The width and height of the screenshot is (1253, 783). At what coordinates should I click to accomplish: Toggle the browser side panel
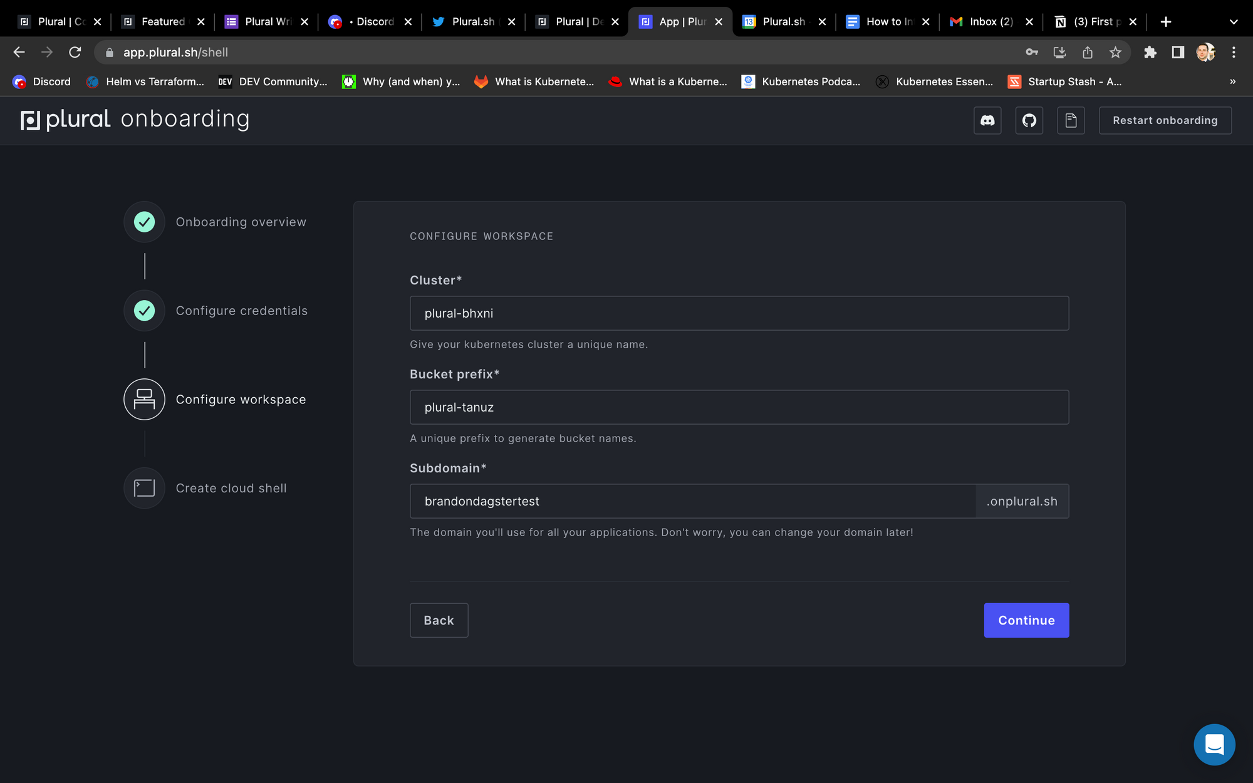point(1178,53)
